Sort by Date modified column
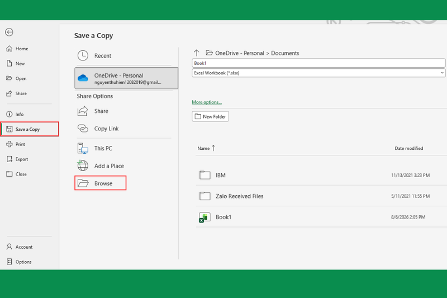447x298 pixels. [x=409, y=148]
